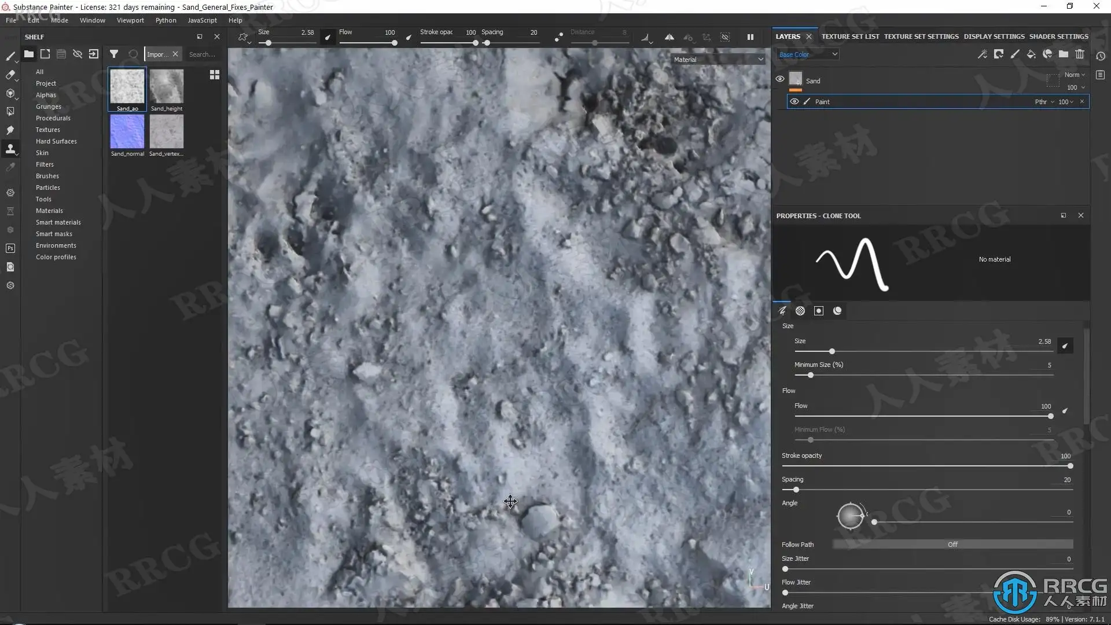Delete layer with the trash icon
Image resolution: width=1111 pixels, height=625 pixels.
1080,54
